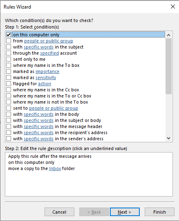
Task: Enable 'where my name is in the To box'
Action: pos(9,65)
